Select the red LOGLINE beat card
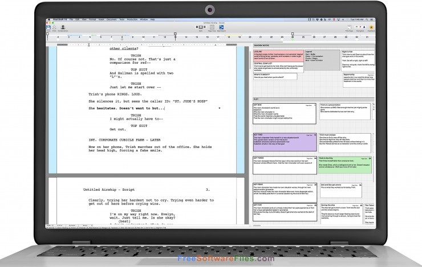422x267 pixels. click(278, 56)
